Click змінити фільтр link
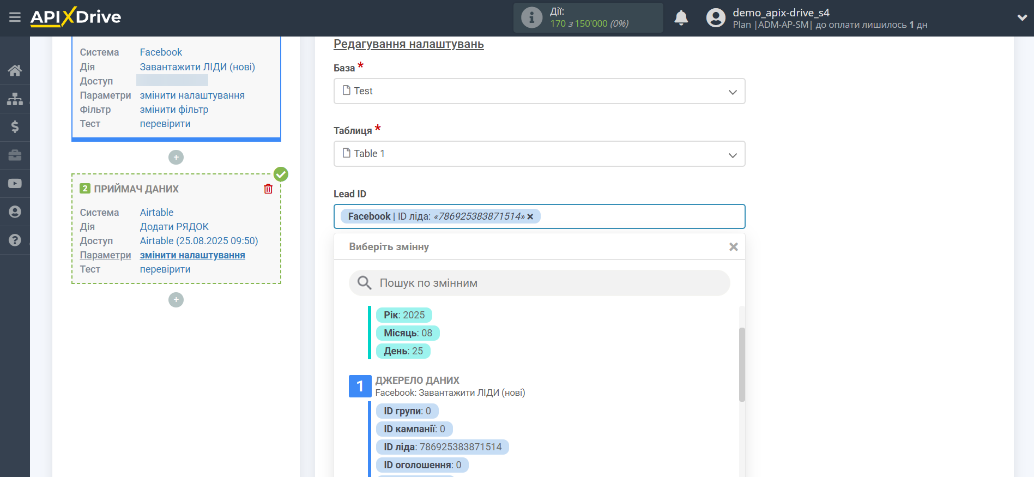 [174, 110]
